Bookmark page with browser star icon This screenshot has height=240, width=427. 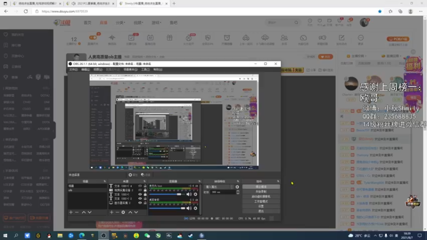(379, 11)
